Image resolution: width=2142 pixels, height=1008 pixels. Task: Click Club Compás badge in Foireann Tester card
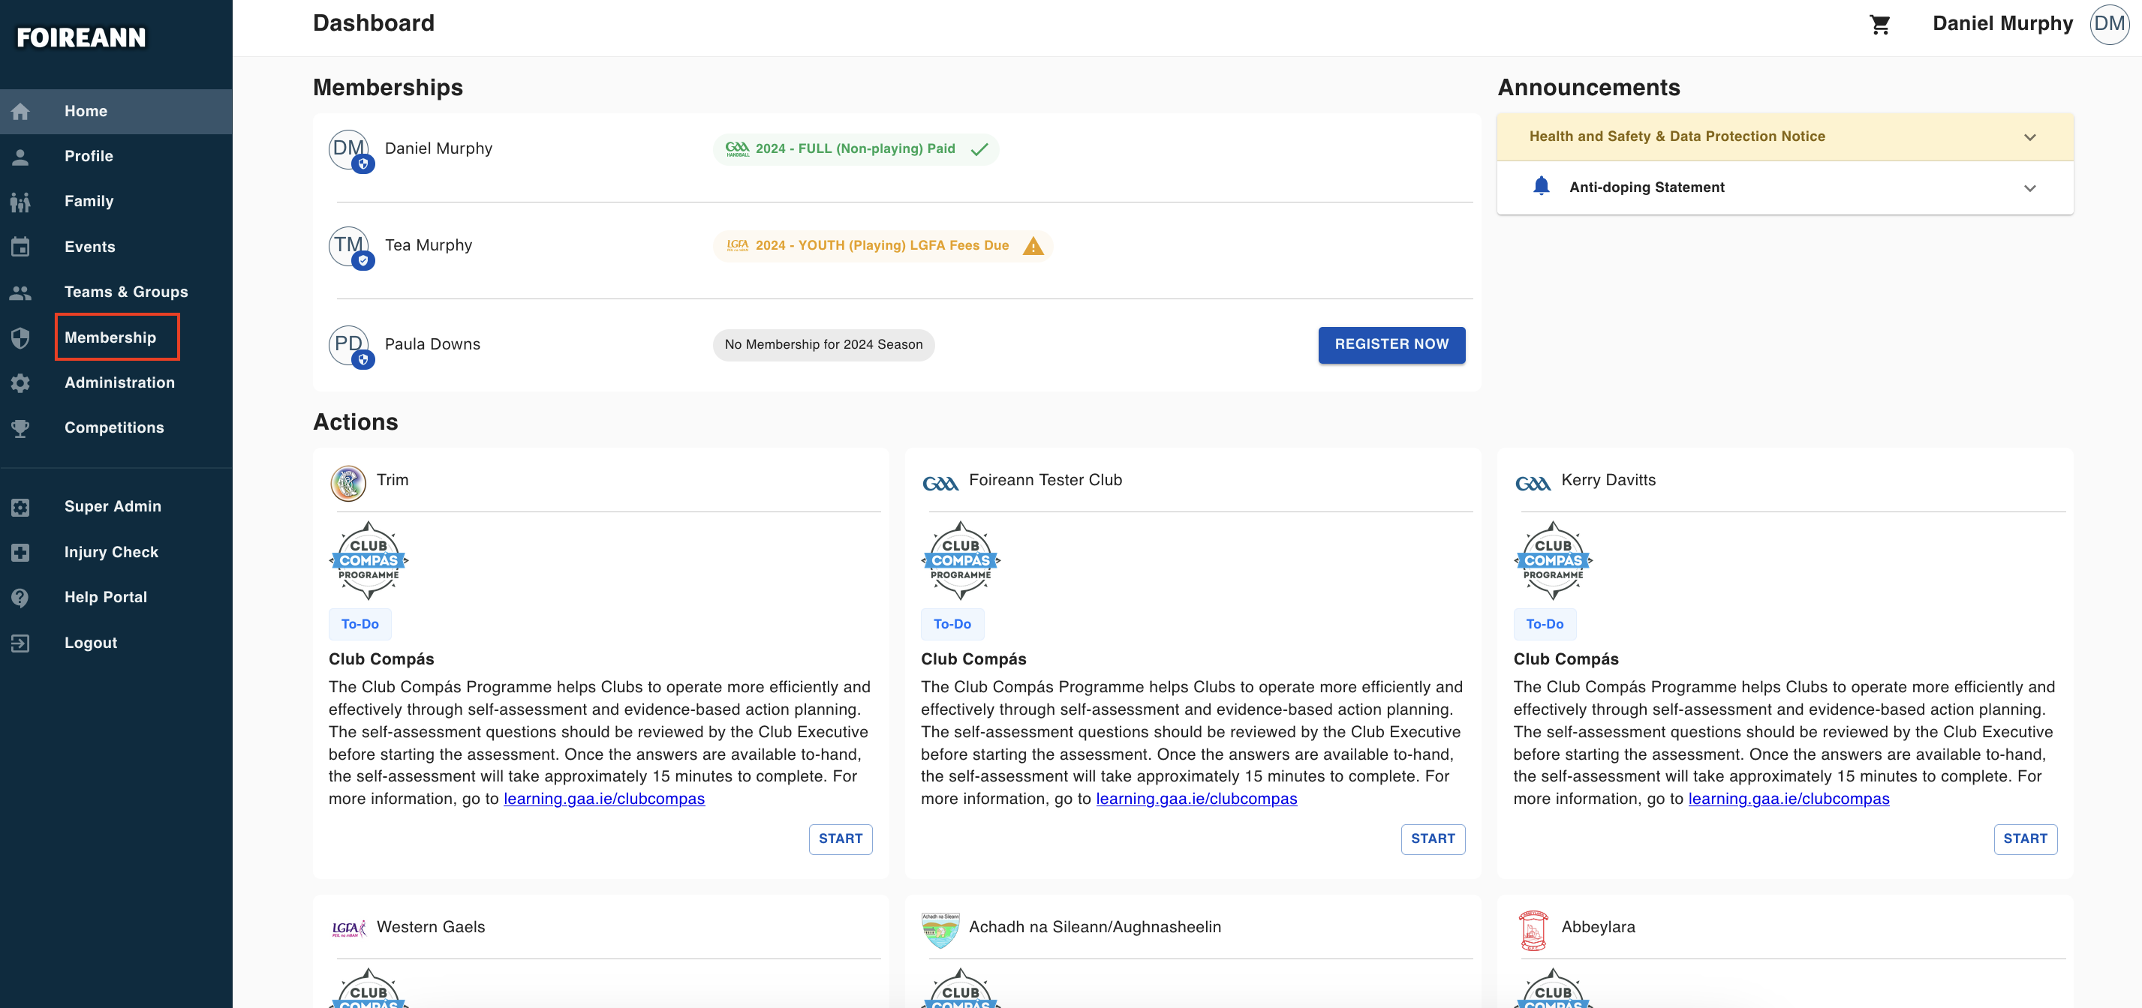(x=961, y=560)
